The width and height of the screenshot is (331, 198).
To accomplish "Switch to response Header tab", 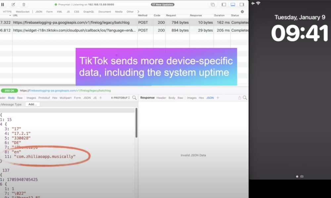I will (161, 98).
